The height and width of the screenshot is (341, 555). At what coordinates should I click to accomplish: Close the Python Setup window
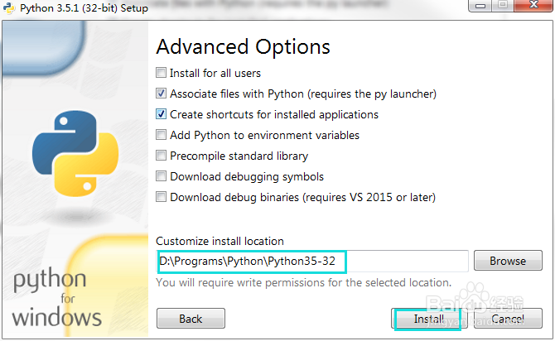coord(533,5)
